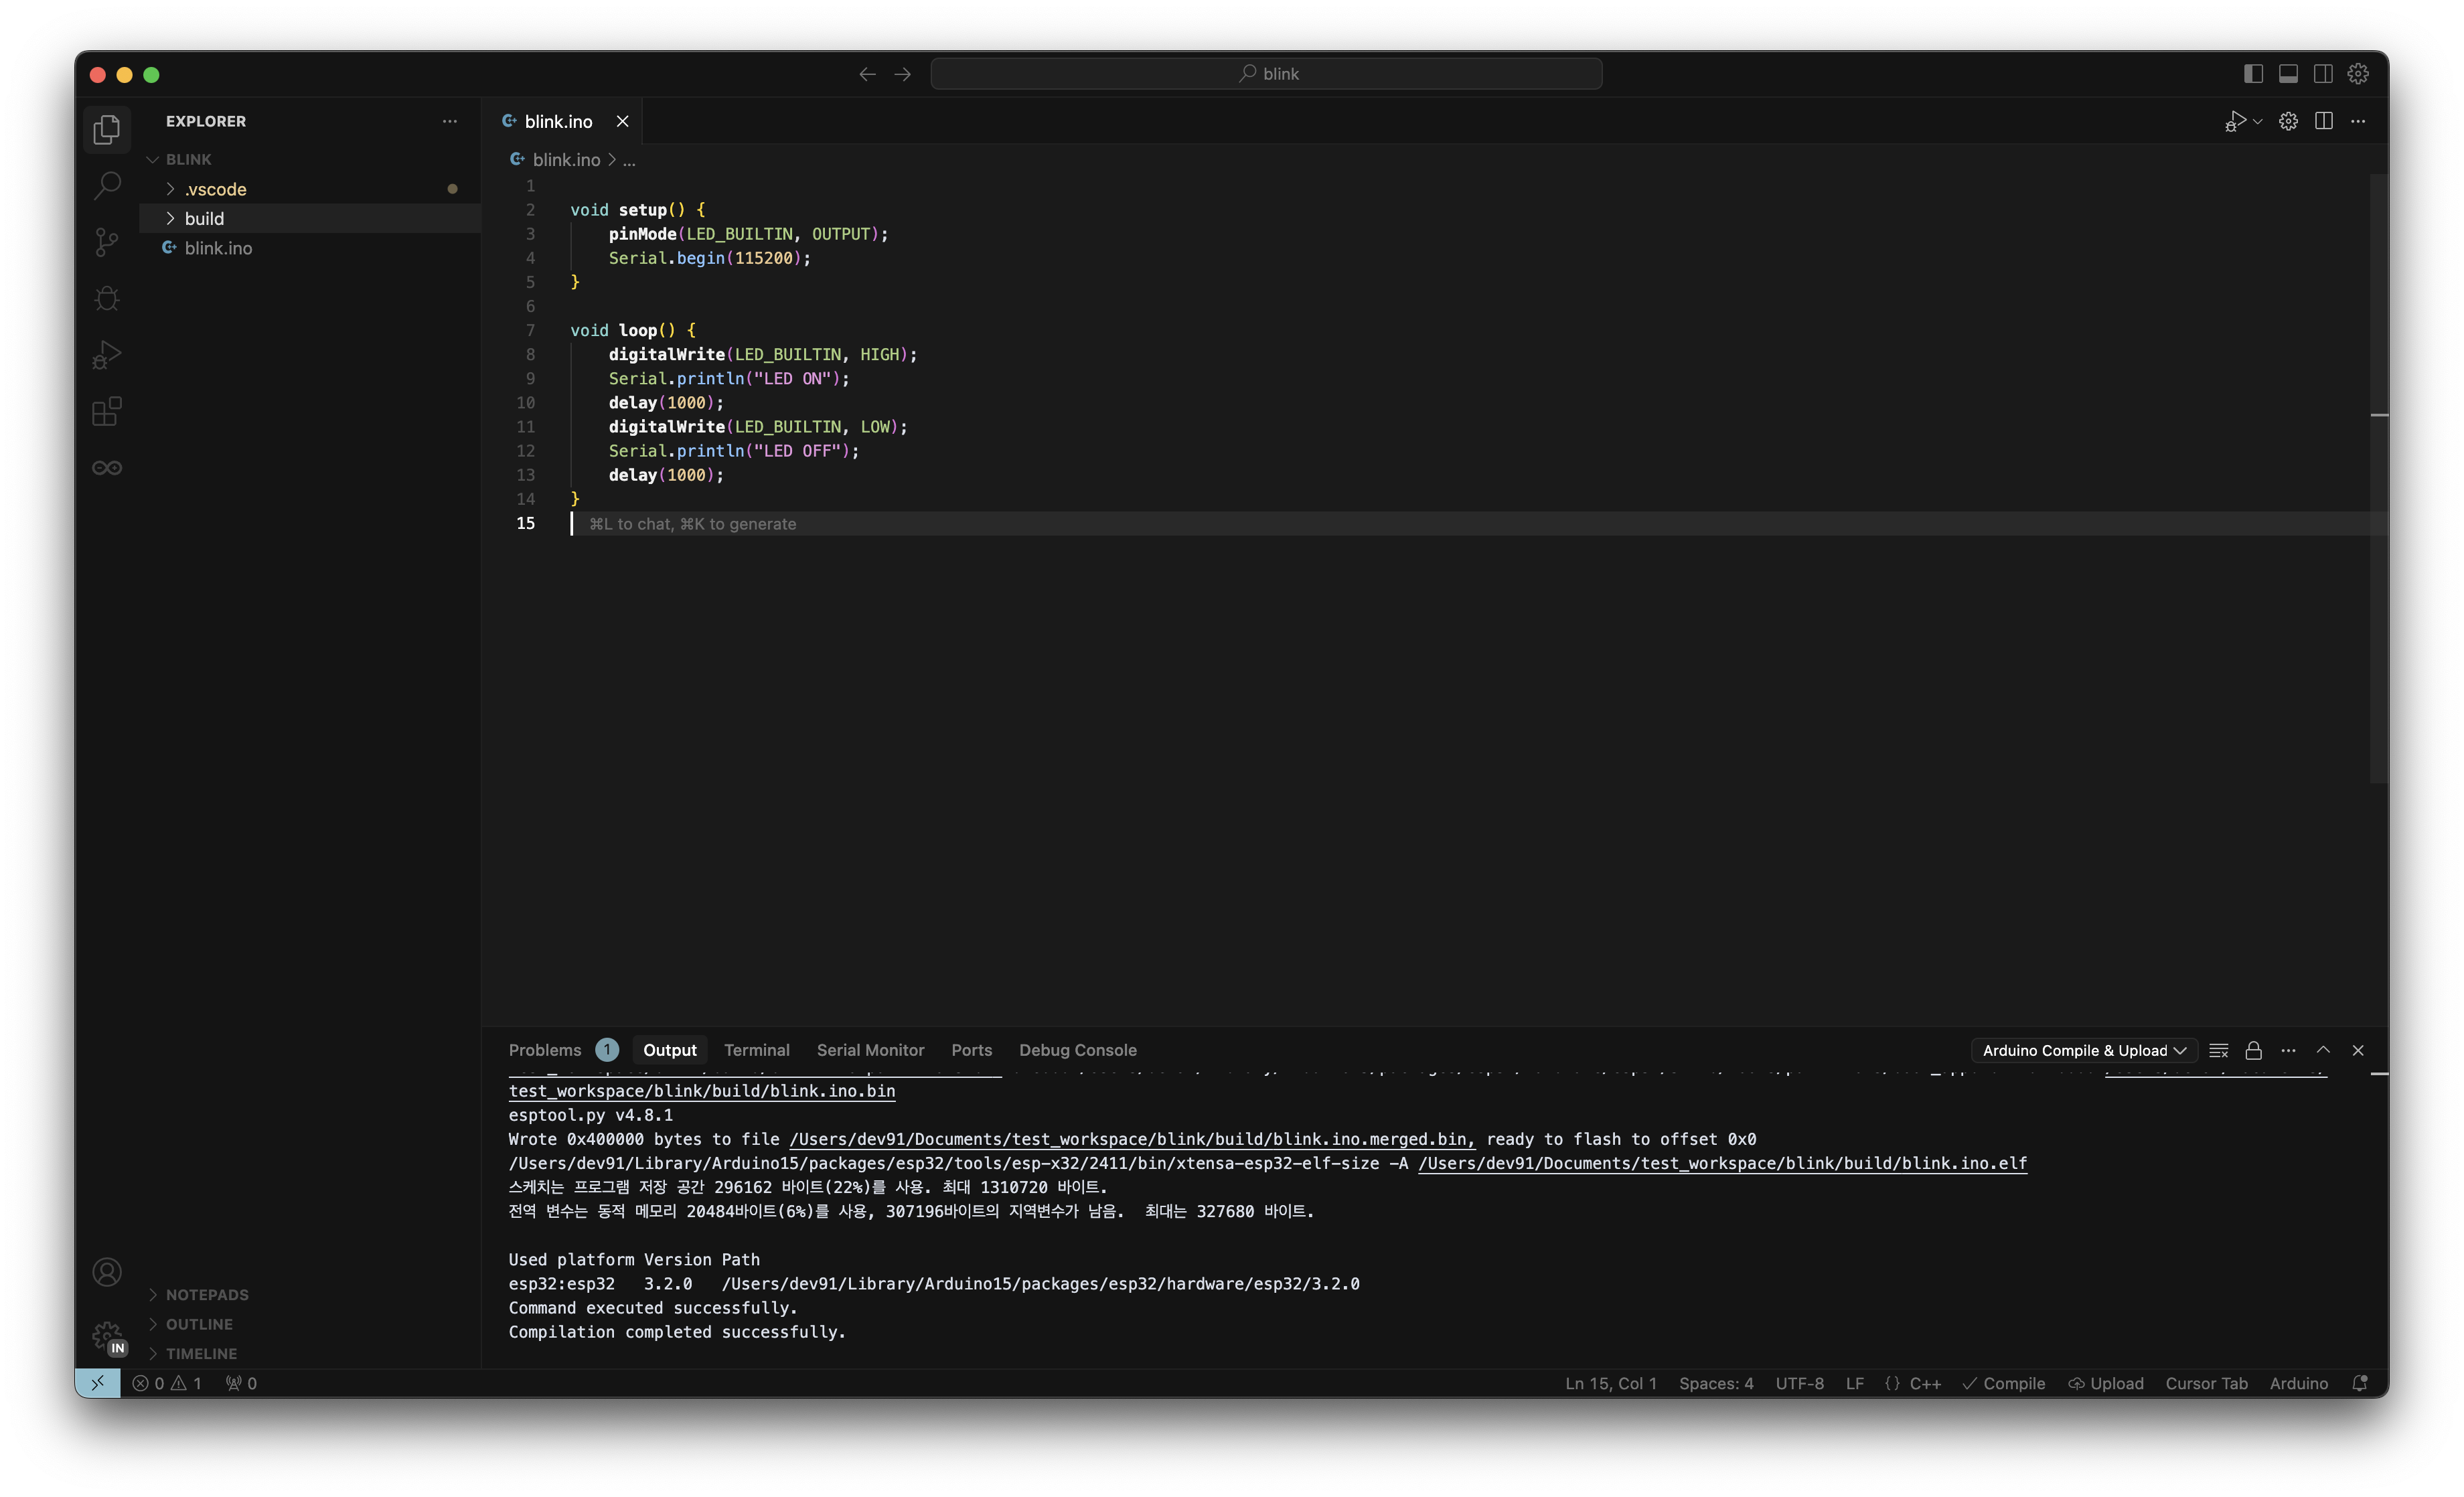2464x1497 pixels.
Task: Expand the OUTLINE section
Action: coord(199,1324)
